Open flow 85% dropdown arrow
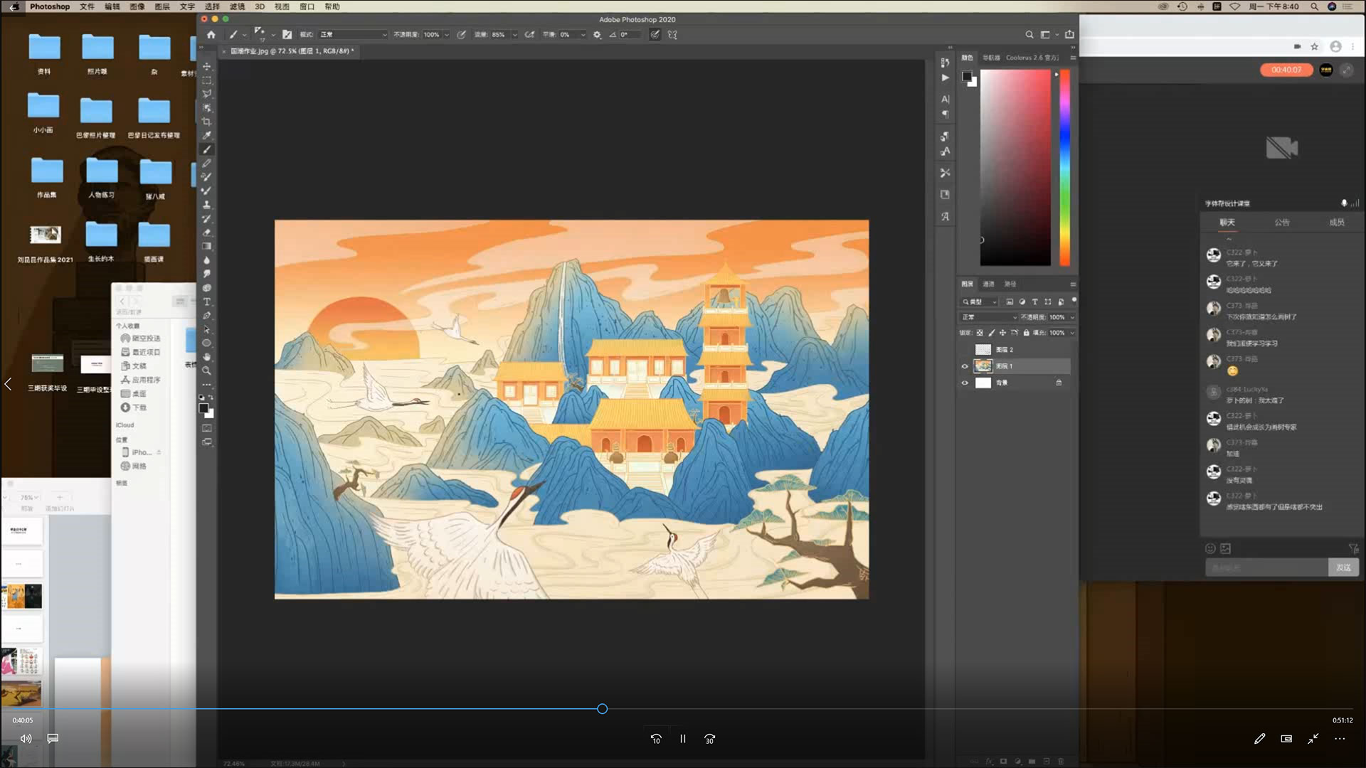1366x768 pixels. point(514,34)
